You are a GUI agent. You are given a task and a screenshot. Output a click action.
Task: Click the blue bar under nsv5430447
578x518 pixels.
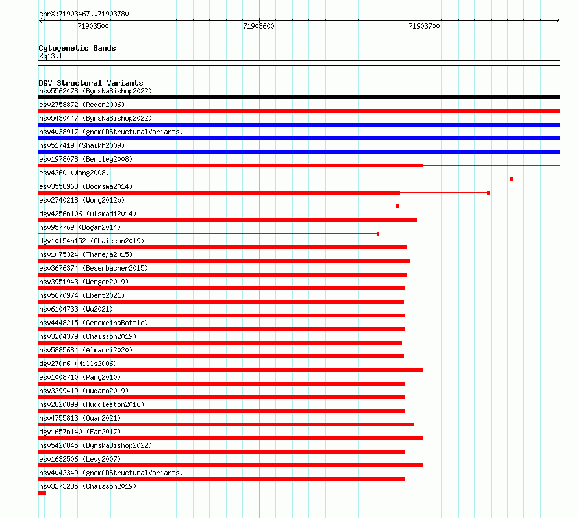[x=299, y=125]
